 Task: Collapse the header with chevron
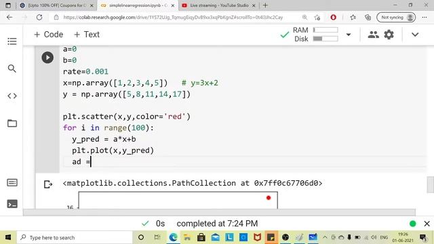coord(415,35)
